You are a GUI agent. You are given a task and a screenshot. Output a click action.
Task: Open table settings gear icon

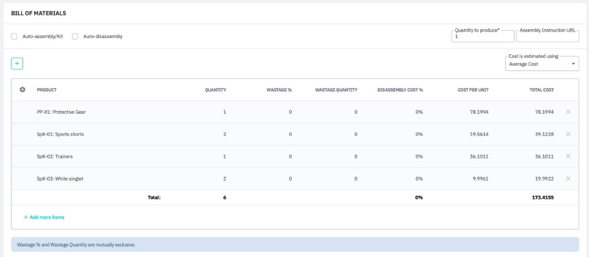[x=23, y=90]
